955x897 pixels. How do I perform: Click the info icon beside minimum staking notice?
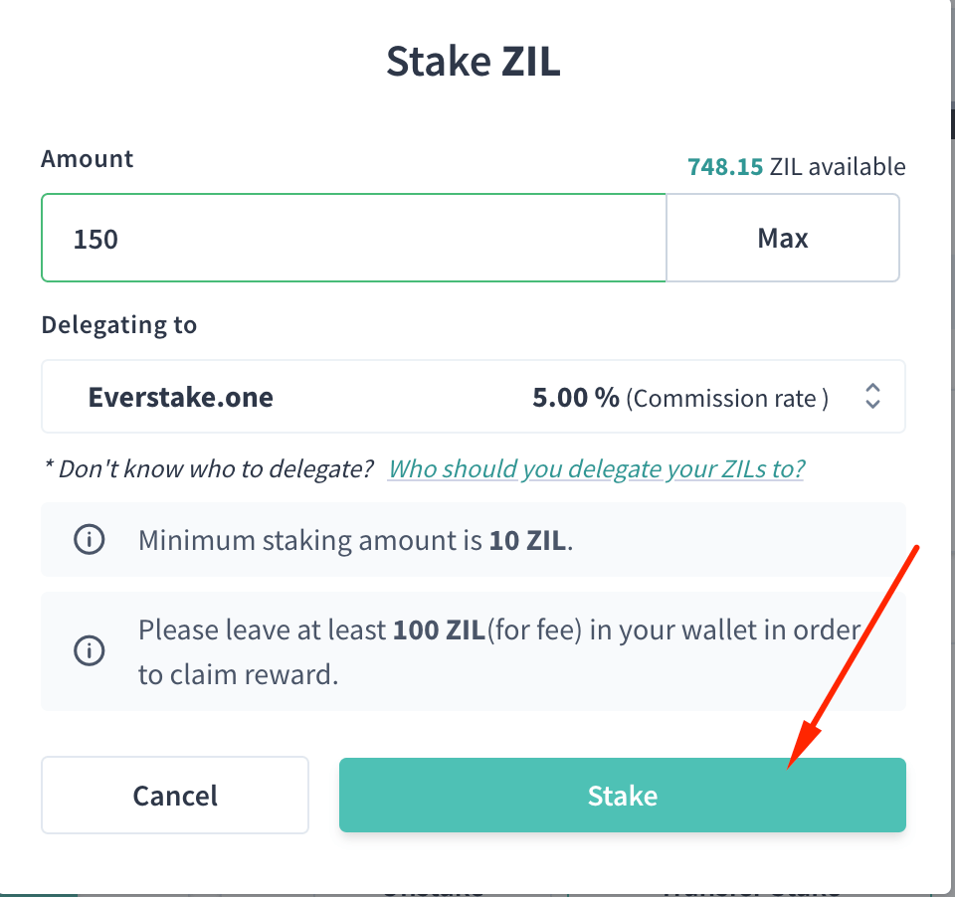(89, 539)
